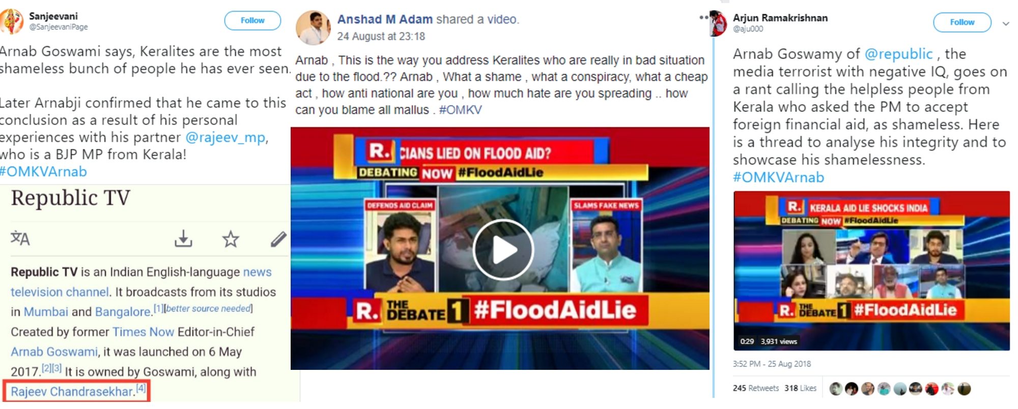The height and width of the screenshot is (409, 1018).
Task: Open the three-dot post options menu
Action: 703,17
